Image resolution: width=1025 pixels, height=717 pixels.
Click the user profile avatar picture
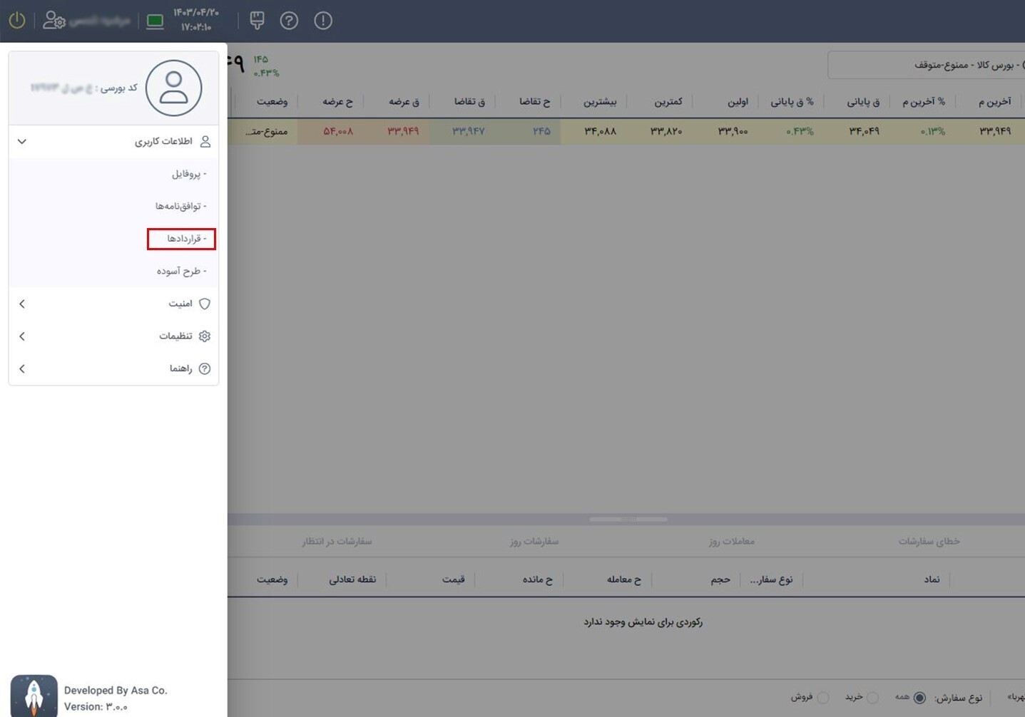pos(173,88)
